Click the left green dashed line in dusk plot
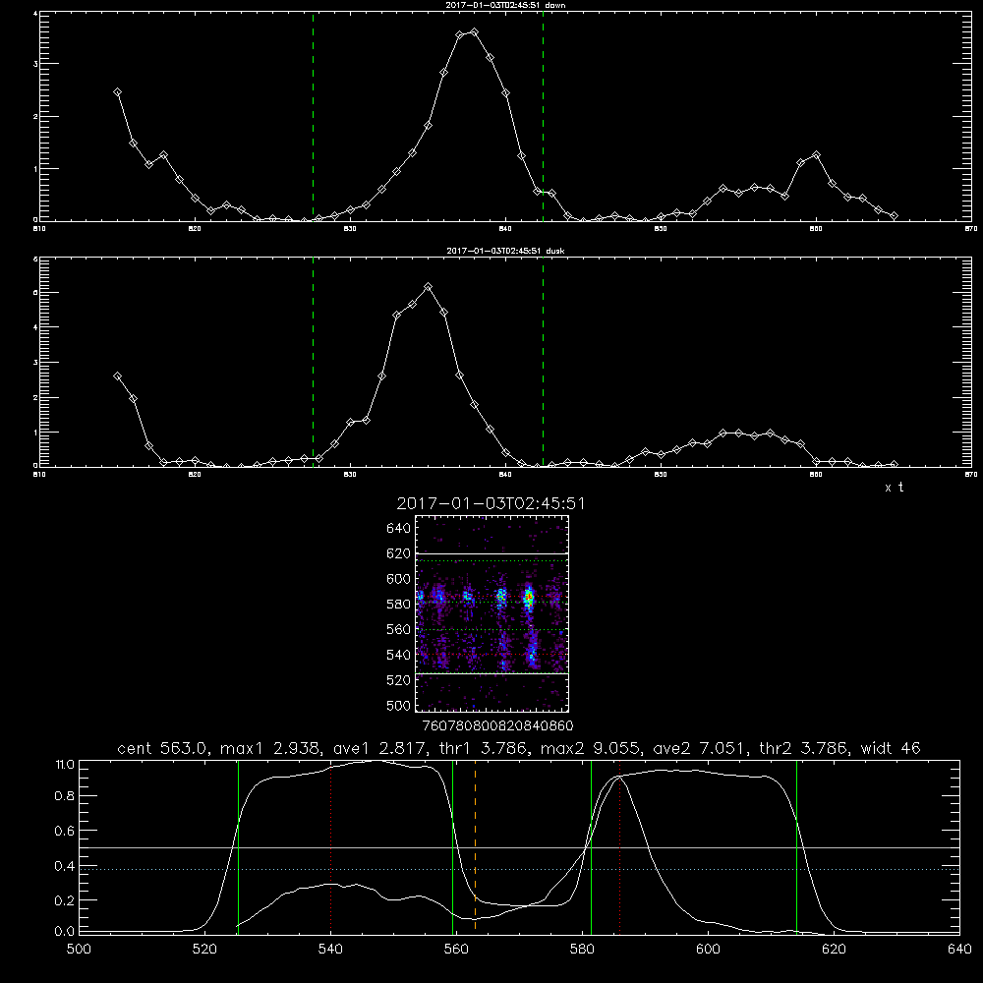 [313, 362]
